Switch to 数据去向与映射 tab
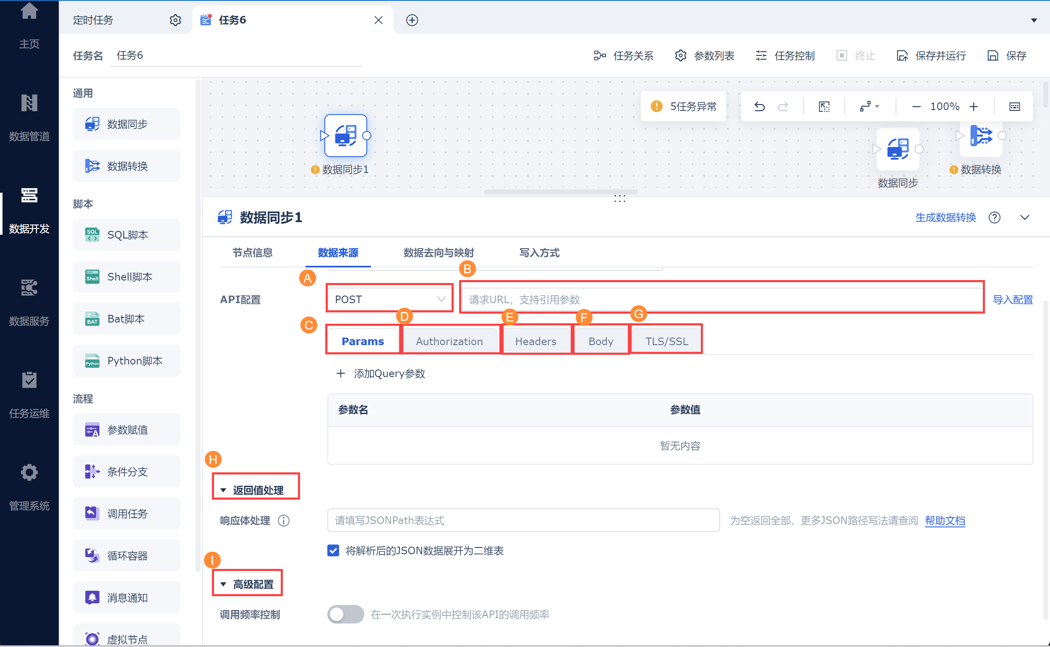This screenshot has height=647, width=1050. pos(439,252)
